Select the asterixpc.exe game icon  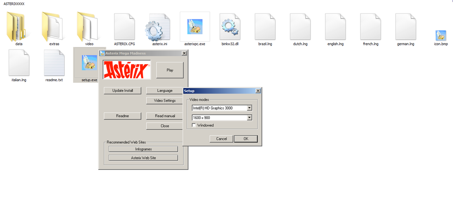195,26
